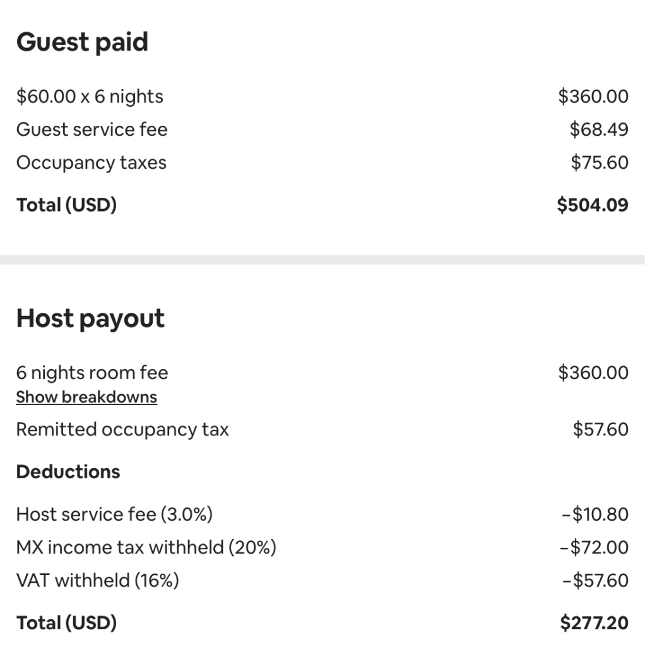Click the Deductions subheading
The width and height of the screenshot is (645, 647).
click(68, 472)
